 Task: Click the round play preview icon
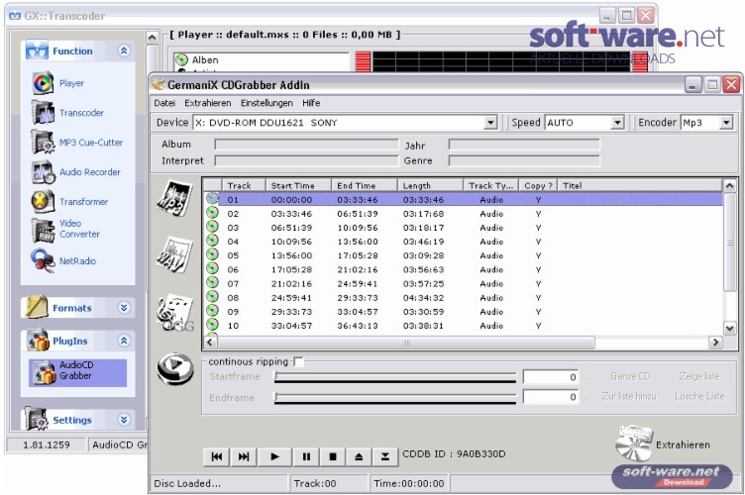pyautogui.click(x=175, y=368)
